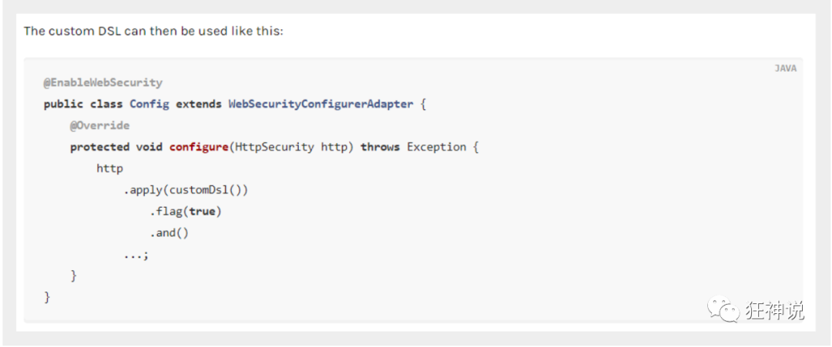Click the JAVA language label
The width and height of the screenshot is (832, 347).
pyautogui.click(x=785, y=68)
